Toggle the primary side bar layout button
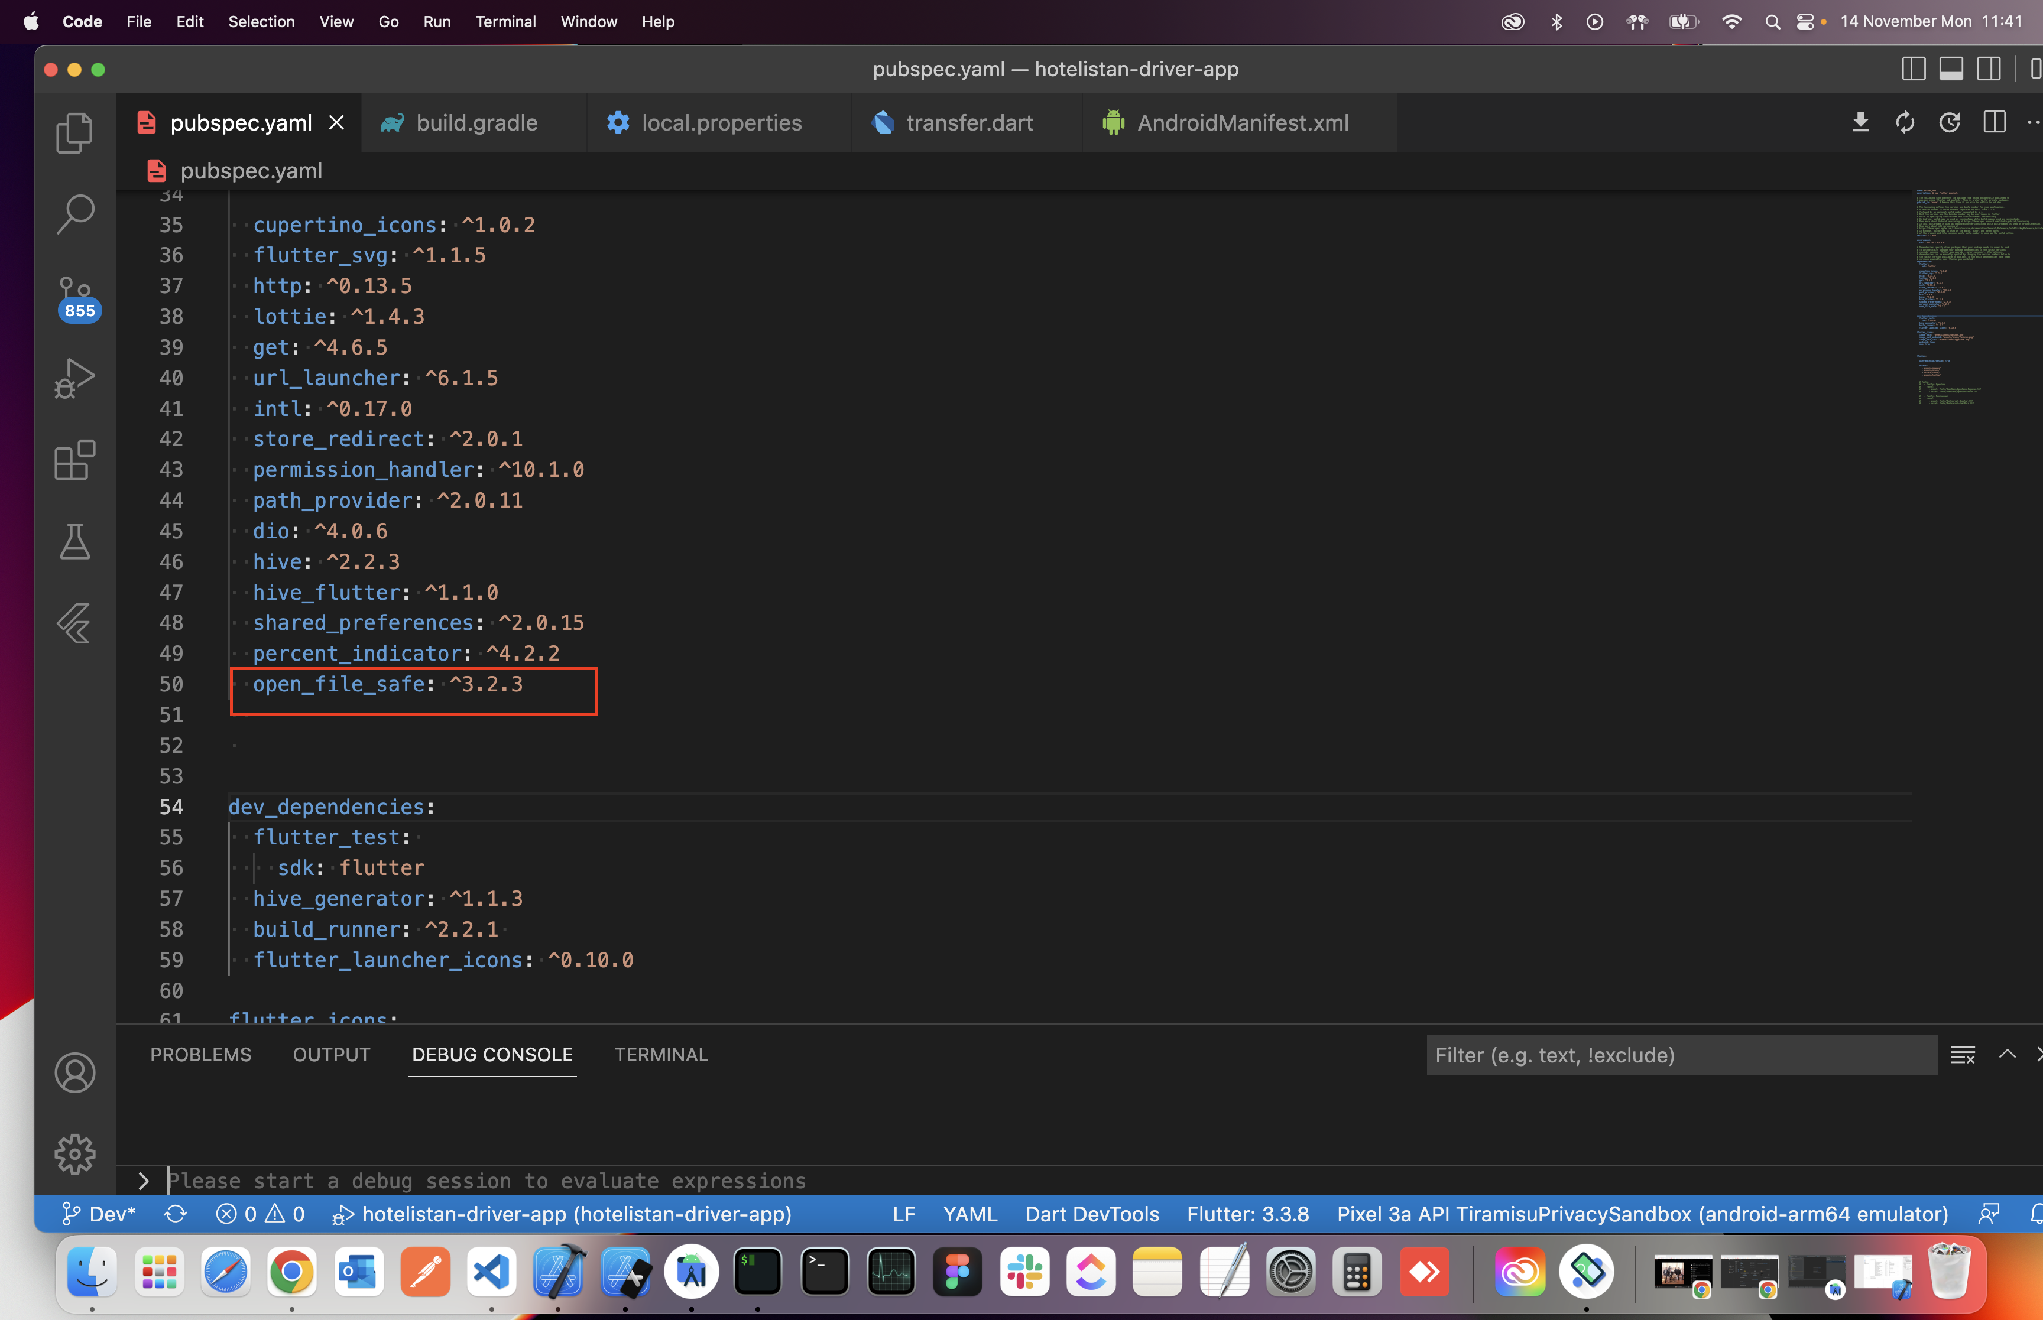Screen dimensions: 2043x1320 pyautogui.click(x=1913, y=70)
